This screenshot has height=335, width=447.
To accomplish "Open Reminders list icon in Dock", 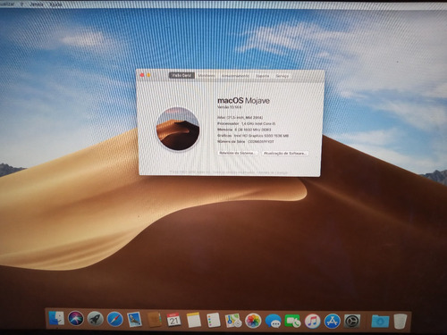I will [214, 321].
